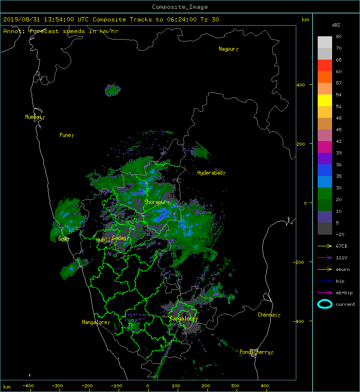Click the isolated radar echo south of Nagpur
360x392 pixels.
[113, 90]
